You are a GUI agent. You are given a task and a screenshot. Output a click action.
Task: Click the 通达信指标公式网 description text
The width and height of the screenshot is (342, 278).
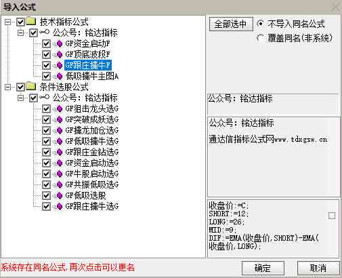click(x=268, y=139)
